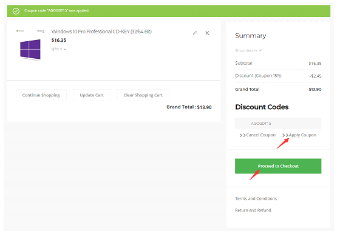Image resolution: width=340 pixels, height=237 pixels.
Task: Expand Show details in Summary
Action: coord(248,50)
